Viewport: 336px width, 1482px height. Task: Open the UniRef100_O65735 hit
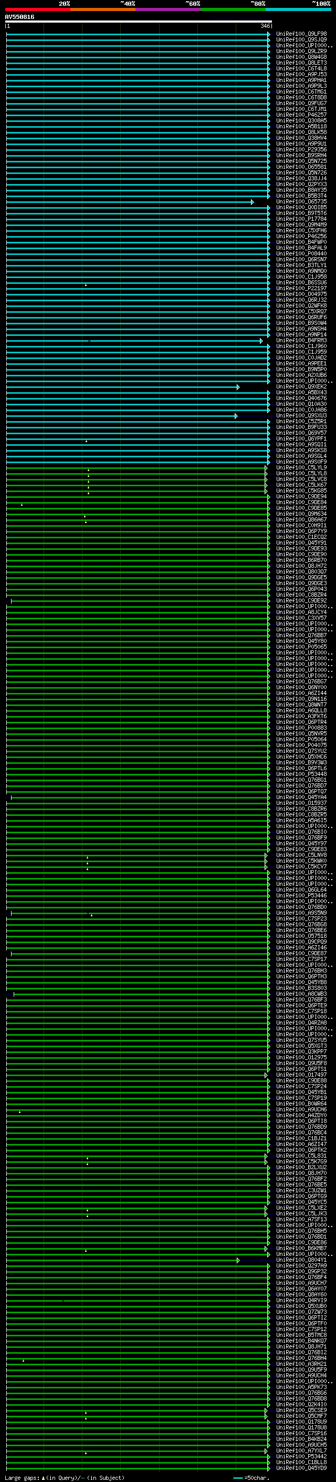301,202
